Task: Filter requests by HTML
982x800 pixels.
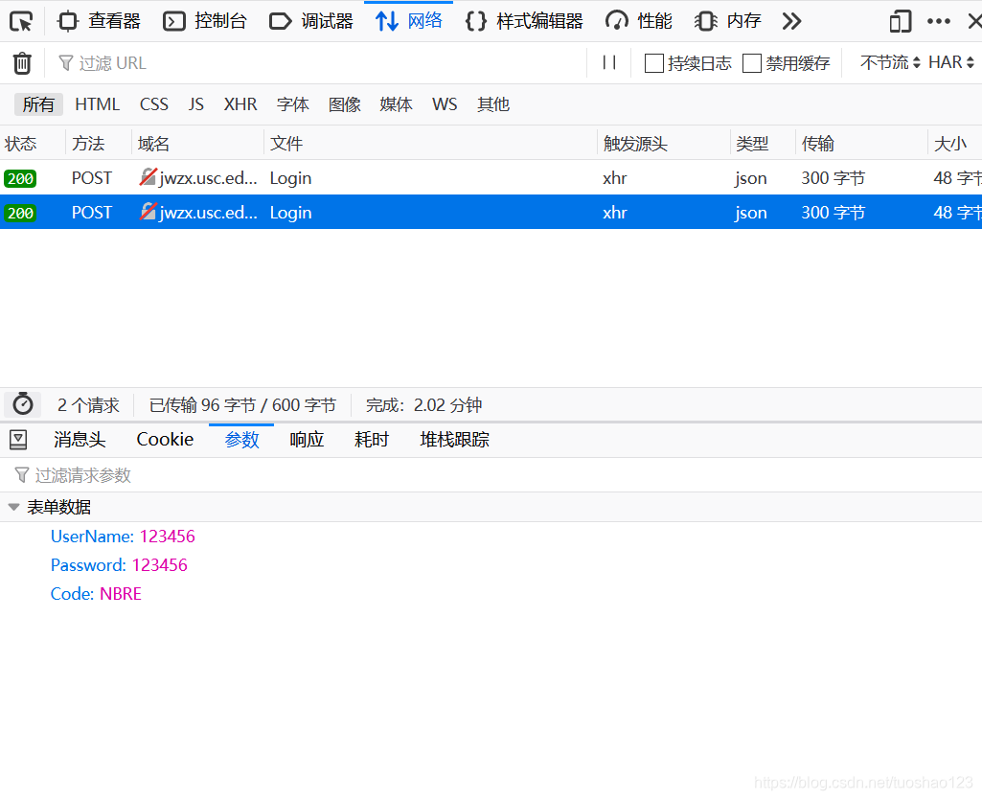Action: [97, 104]
